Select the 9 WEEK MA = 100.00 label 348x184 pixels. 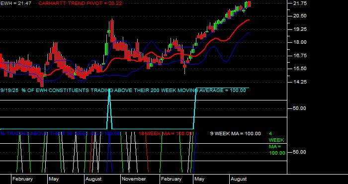tap(236, 134)
